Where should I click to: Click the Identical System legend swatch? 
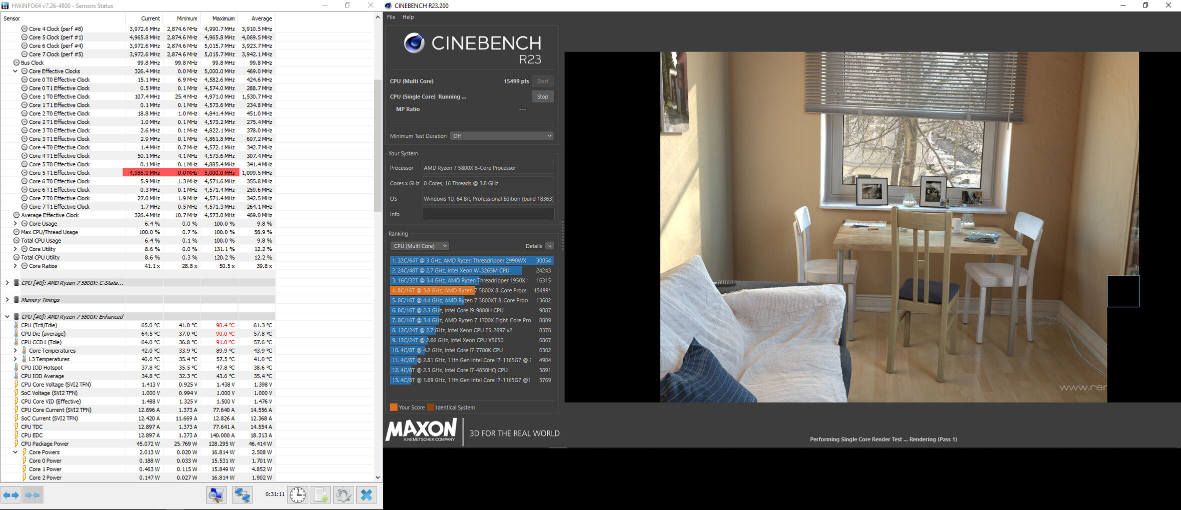click(431, 407)
